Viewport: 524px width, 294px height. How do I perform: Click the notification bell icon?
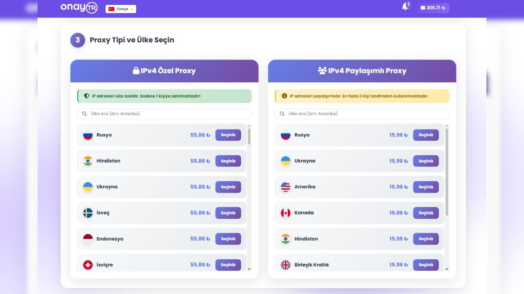pyautogui.click(x=405, y=7)
